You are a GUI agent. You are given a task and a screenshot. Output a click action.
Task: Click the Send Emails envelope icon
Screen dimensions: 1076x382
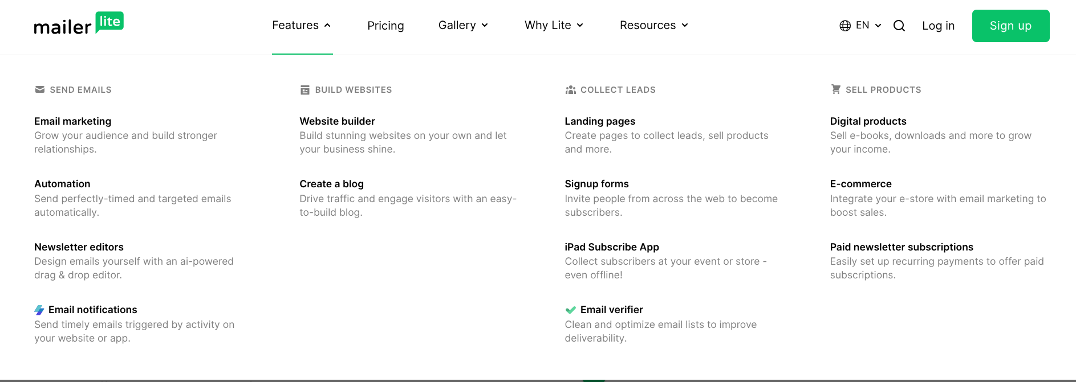[40, 89]
